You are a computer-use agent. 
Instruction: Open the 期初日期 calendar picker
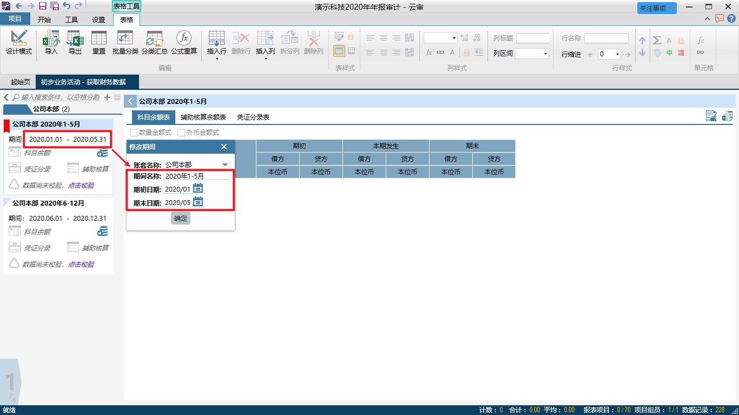point(198,188)
